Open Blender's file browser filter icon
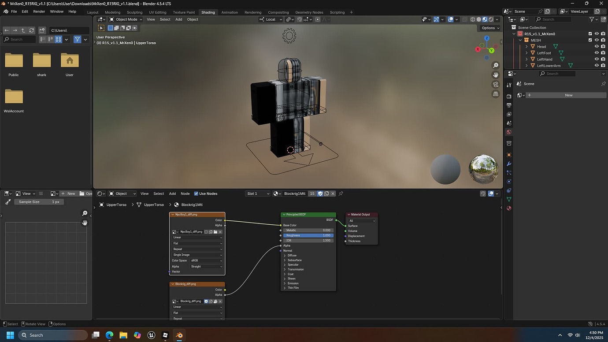The image size is (608, 342). tap(77, 39)
